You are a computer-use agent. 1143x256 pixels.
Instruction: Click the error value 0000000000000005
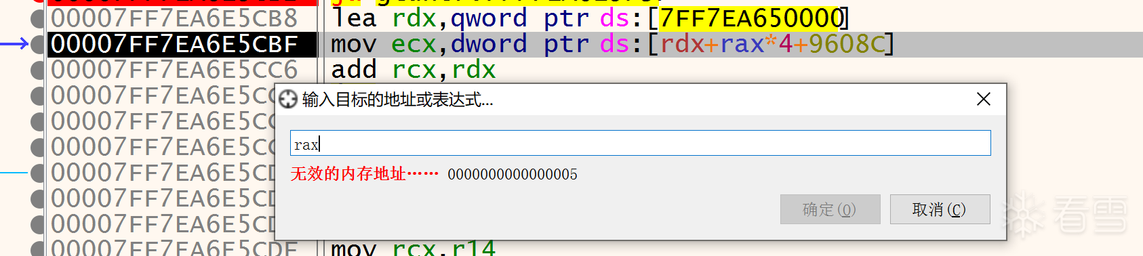point(513,175)
